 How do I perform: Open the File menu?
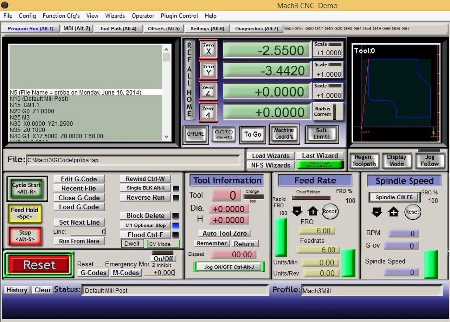[x=8, y=16]
